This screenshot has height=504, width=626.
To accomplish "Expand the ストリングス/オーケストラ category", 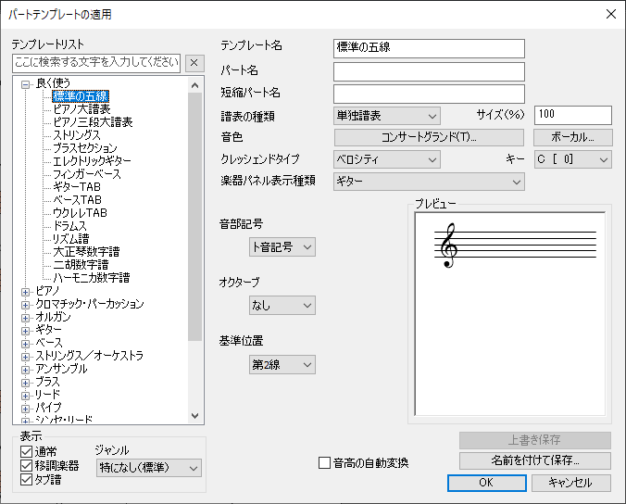I will [x=26, y=357].
